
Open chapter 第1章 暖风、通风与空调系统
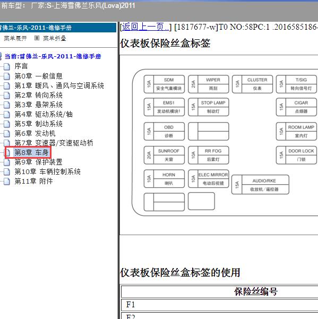(x=59, y=85)
